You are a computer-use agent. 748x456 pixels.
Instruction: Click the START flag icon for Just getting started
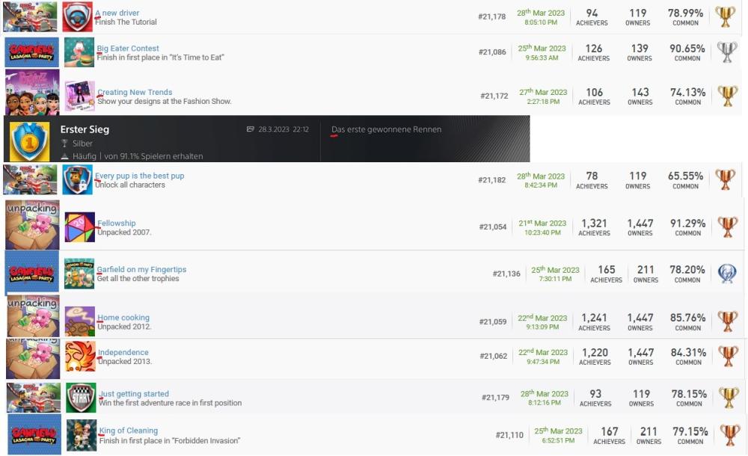[x=81, y=398]
